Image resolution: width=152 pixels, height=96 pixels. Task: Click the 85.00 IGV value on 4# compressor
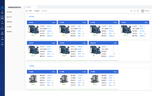tap(141, 26)
